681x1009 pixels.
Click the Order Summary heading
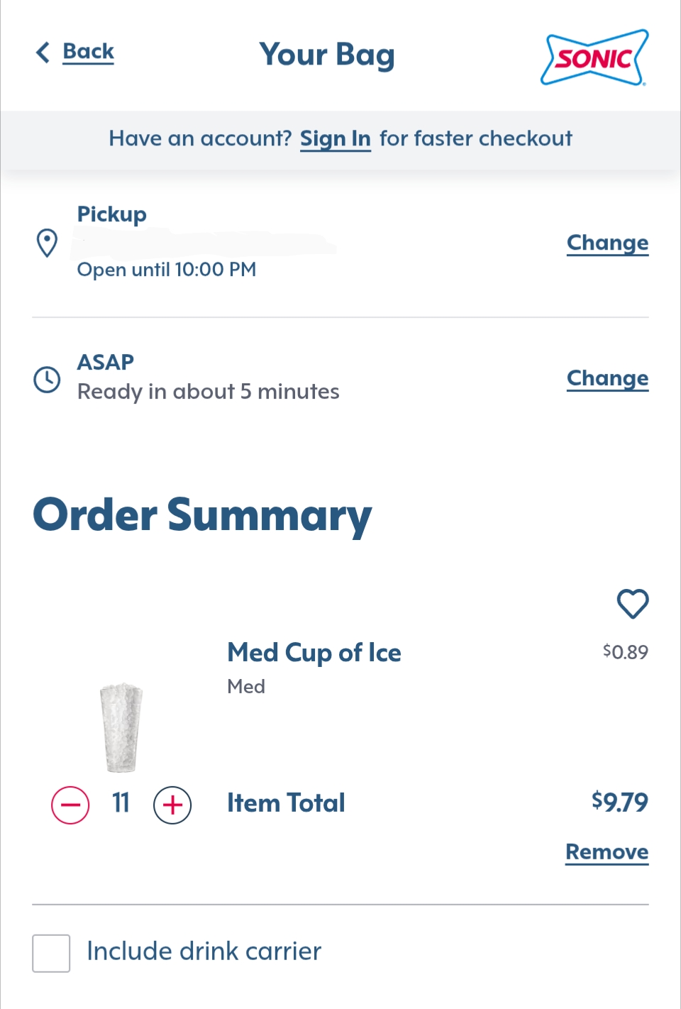click(x=202, y=516)
